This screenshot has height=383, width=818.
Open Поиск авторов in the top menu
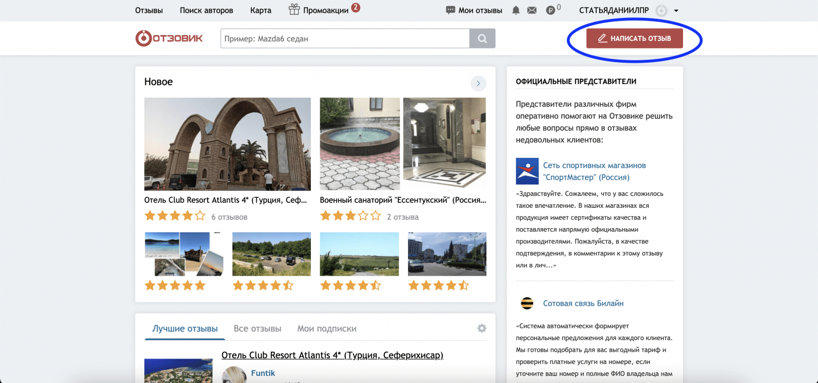pos(206,10)
